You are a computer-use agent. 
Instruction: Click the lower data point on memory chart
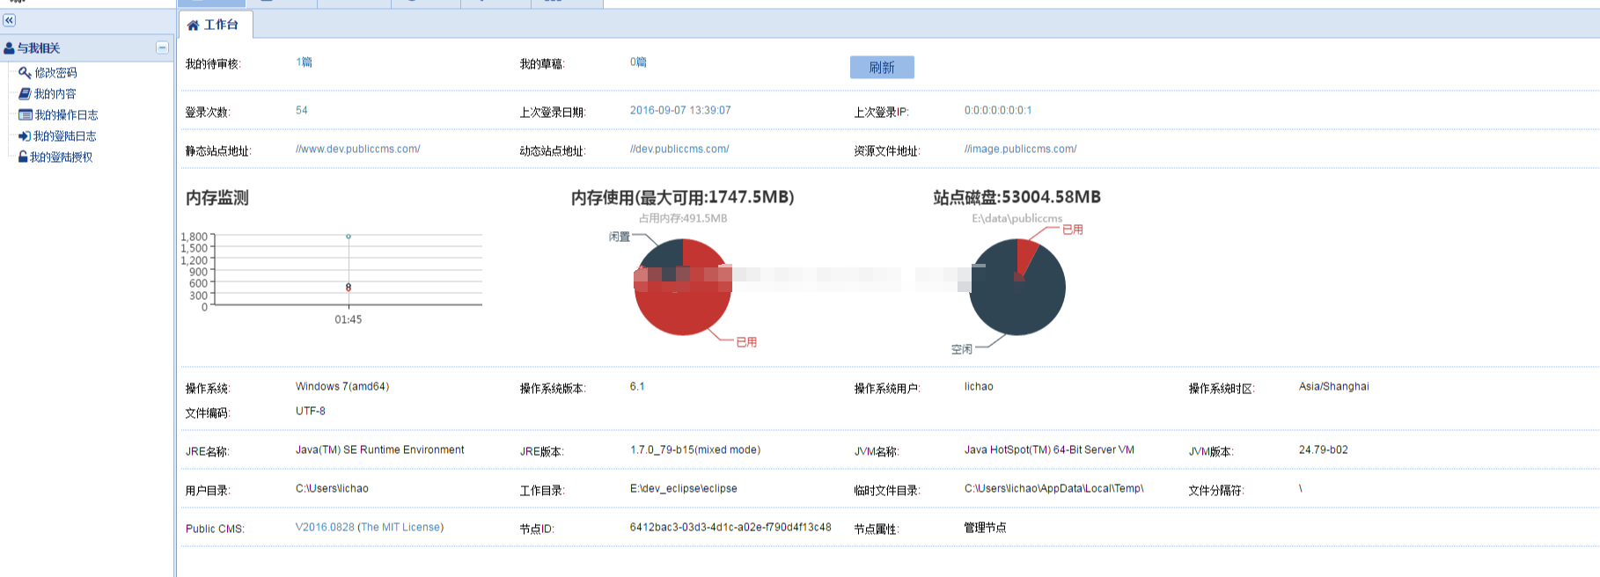tap(349, 287)
